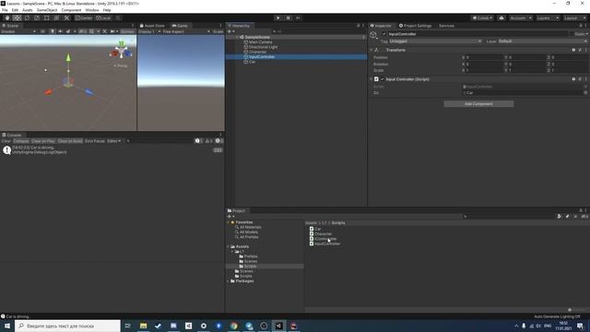Image resolution: width=590 pixels, height=332 pixels.
Task: Open the GameObject menu
Action: tap(47, 10)
